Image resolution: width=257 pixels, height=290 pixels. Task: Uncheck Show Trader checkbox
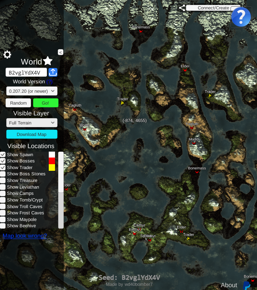pos(3,167)
